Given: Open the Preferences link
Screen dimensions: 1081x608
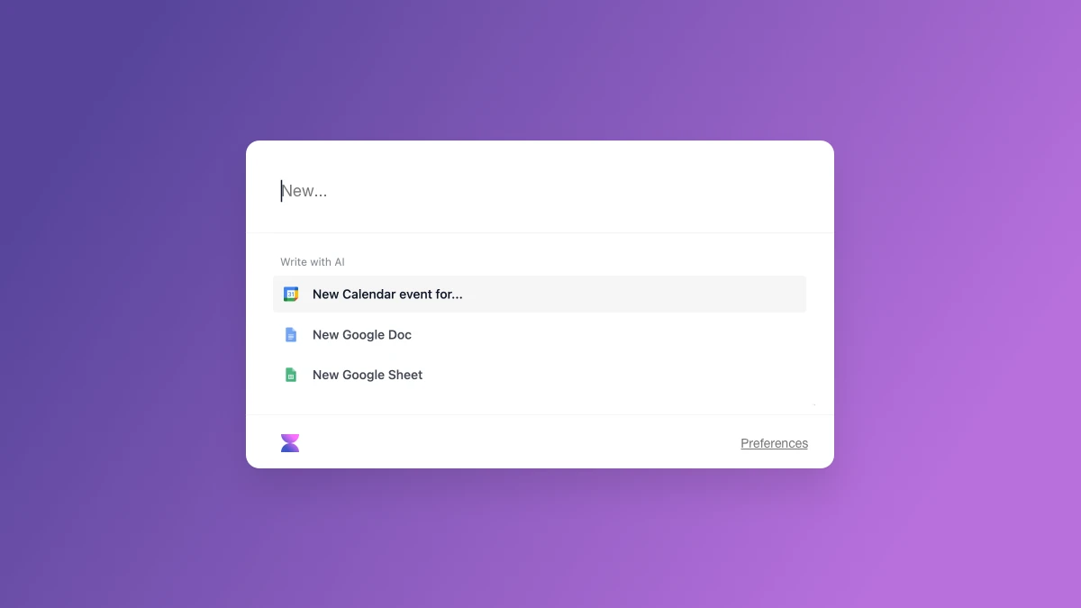Looking at the screenshot, I should click(775, 443).
